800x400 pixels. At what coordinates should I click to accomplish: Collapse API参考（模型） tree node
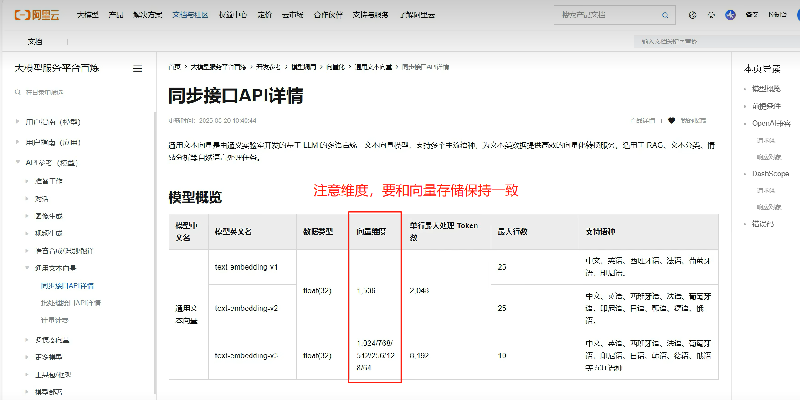[17, 162]
